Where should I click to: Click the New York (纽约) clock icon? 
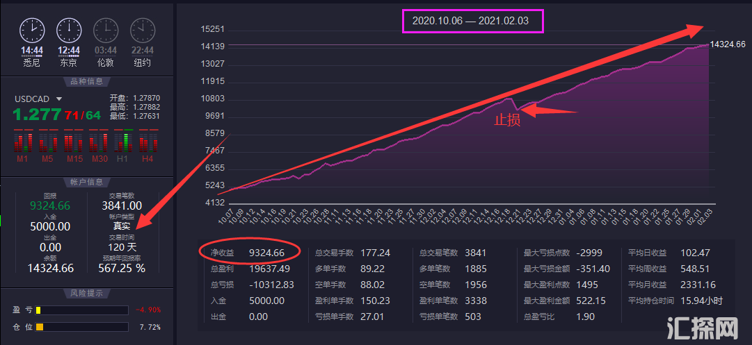[143, 30]
